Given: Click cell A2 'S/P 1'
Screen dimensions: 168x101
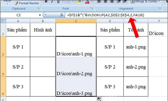Looking at the screenshot, I should pyautogui.click(x=18, y=47).
